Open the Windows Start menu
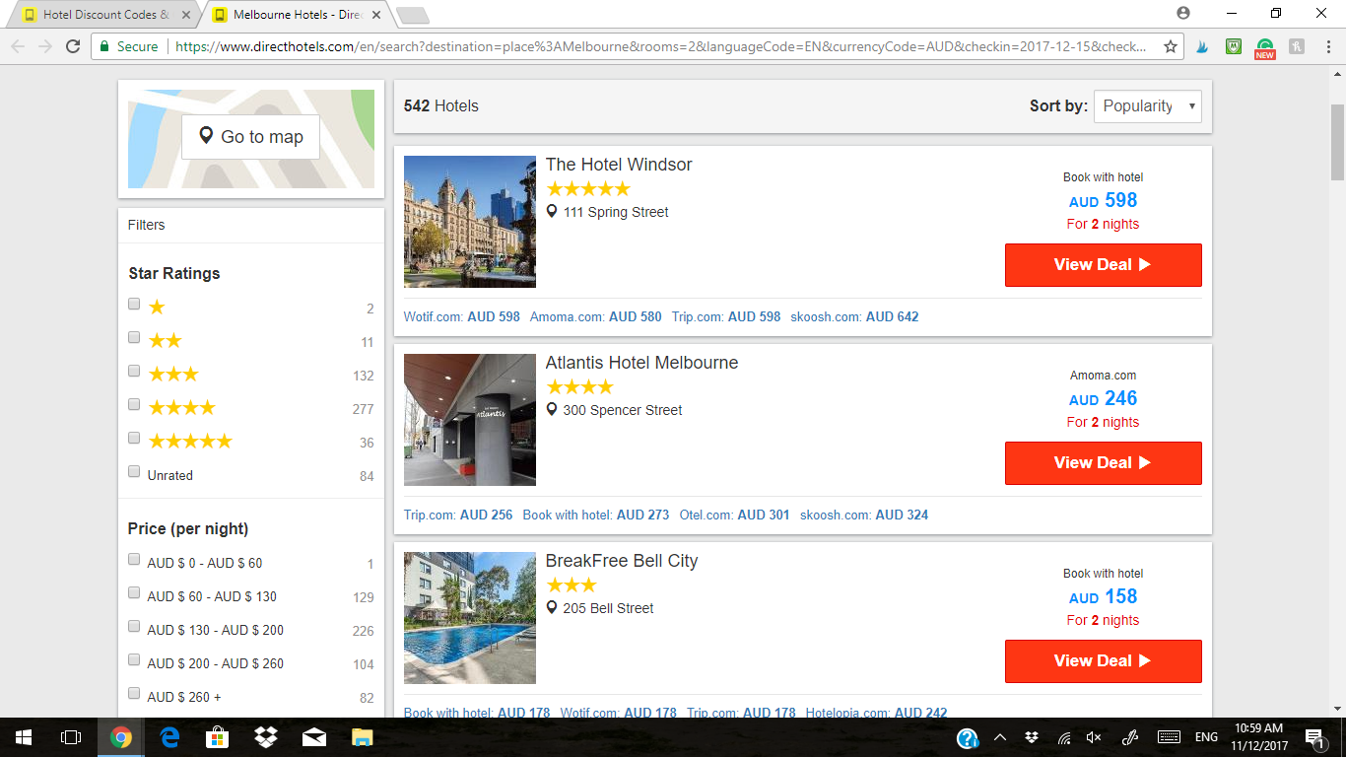This screenshot has width=1346, height=757. pyautogui.click(x=24, y=737)
